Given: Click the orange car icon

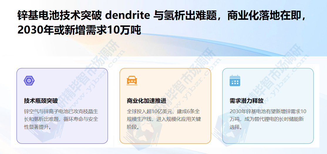Looking at the screenshot, I should click(132, 80).
